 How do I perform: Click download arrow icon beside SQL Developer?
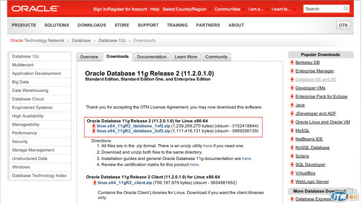292,164
